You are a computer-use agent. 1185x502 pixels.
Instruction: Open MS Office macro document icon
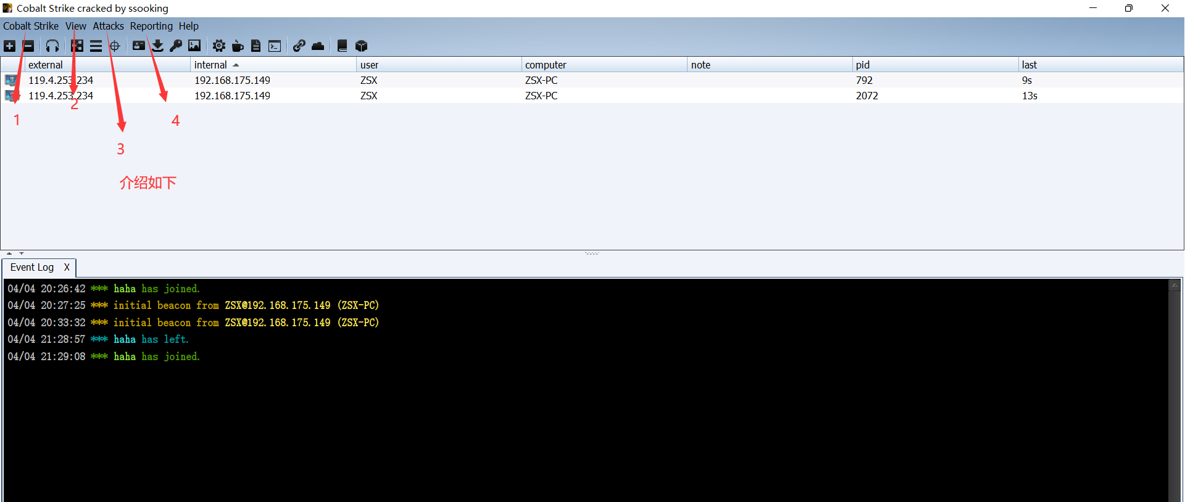pos(256,46)
